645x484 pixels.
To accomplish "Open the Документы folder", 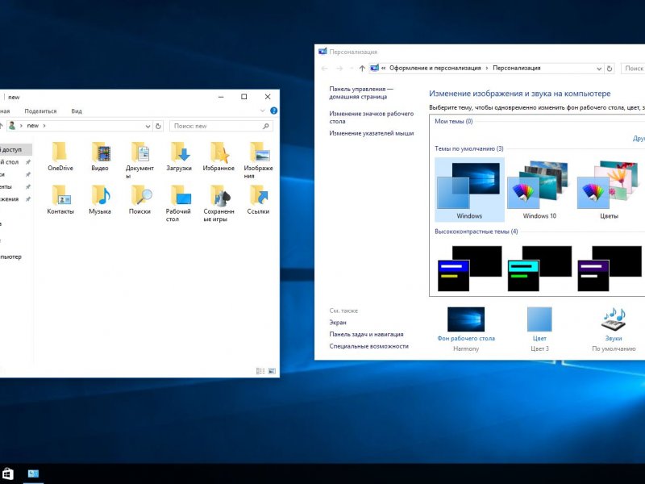I will coord(139,160).
